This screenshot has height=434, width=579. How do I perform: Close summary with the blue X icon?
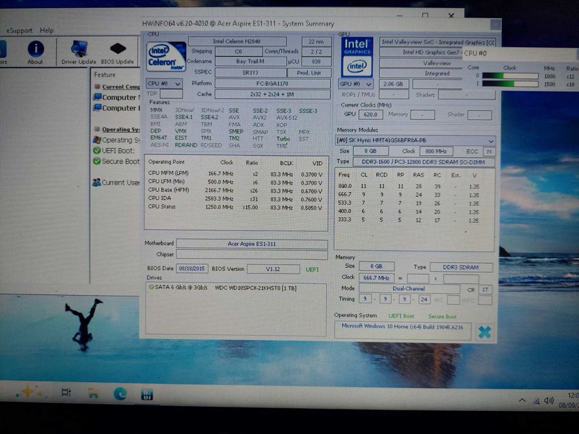pyautogui.click(x=485, y=332)
